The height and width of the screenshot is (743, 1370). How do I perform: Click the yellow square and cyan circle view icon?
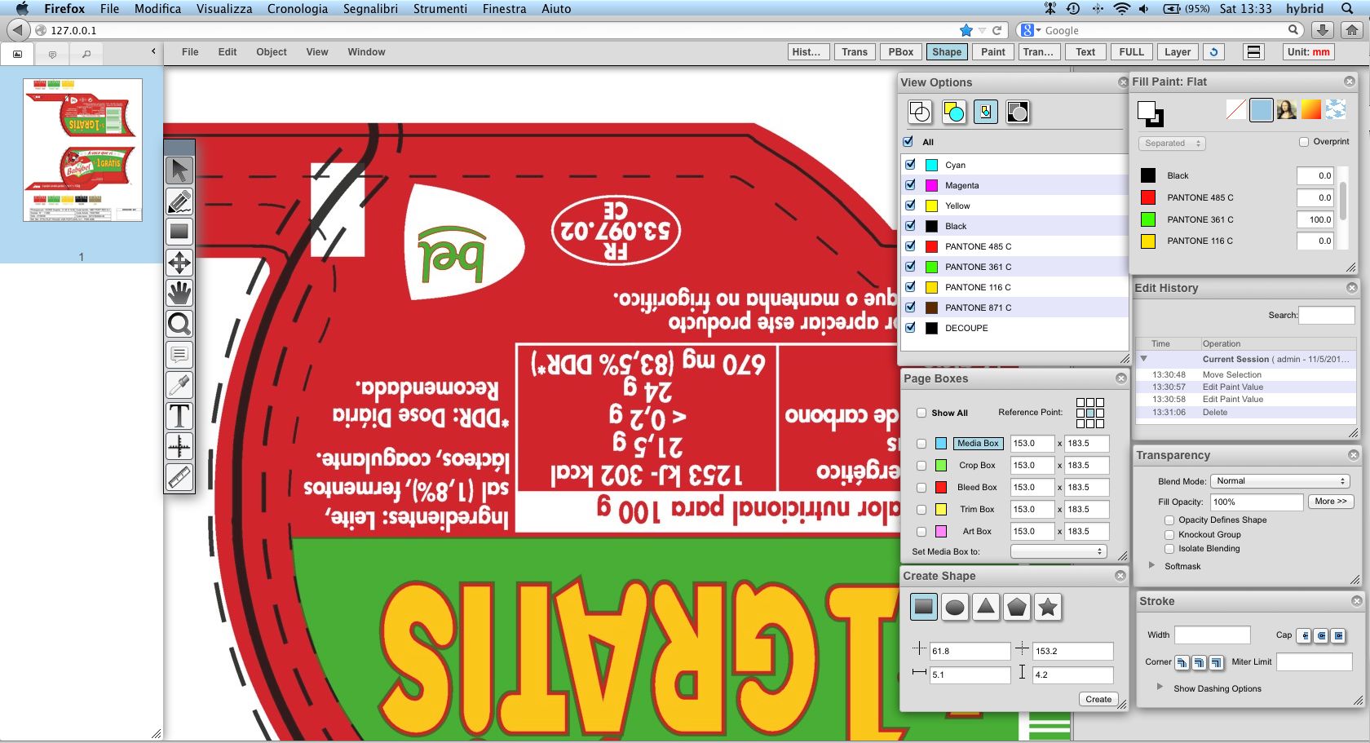953,112
